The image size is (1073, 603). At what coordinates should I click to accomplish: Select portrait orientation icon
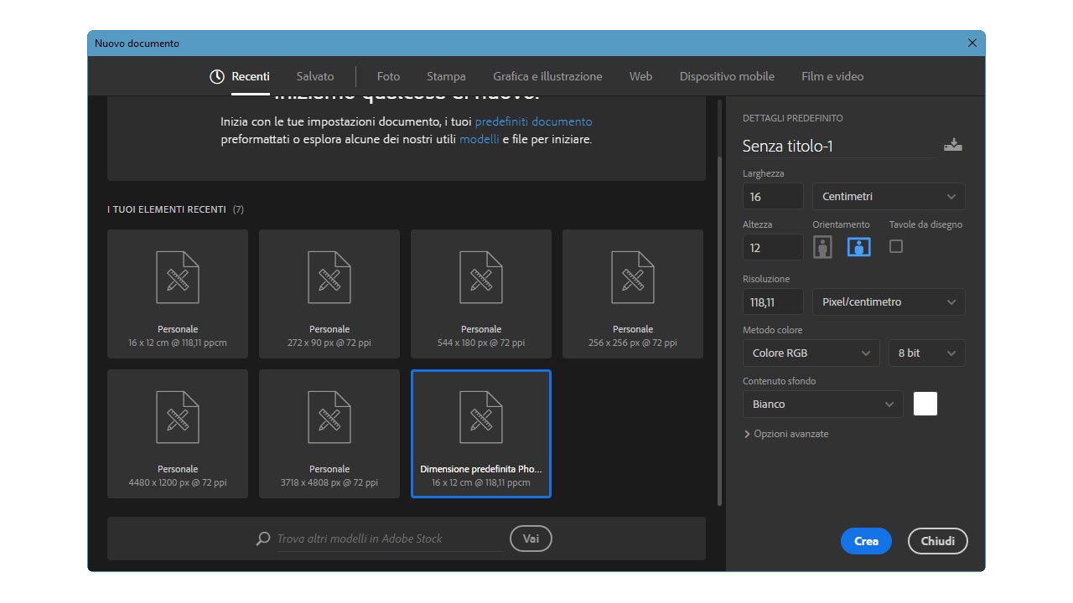(x=823, y=247)
